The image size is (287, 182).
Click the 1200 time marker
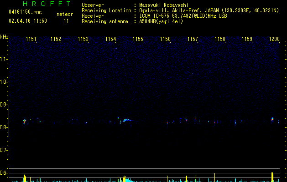[275, 39]
